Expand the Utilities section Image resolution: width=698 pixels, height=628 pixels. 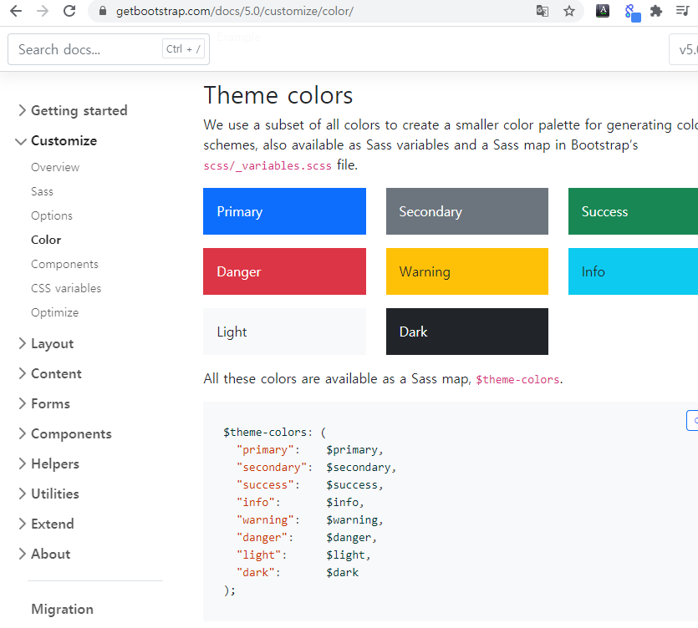tap(49, 494)
